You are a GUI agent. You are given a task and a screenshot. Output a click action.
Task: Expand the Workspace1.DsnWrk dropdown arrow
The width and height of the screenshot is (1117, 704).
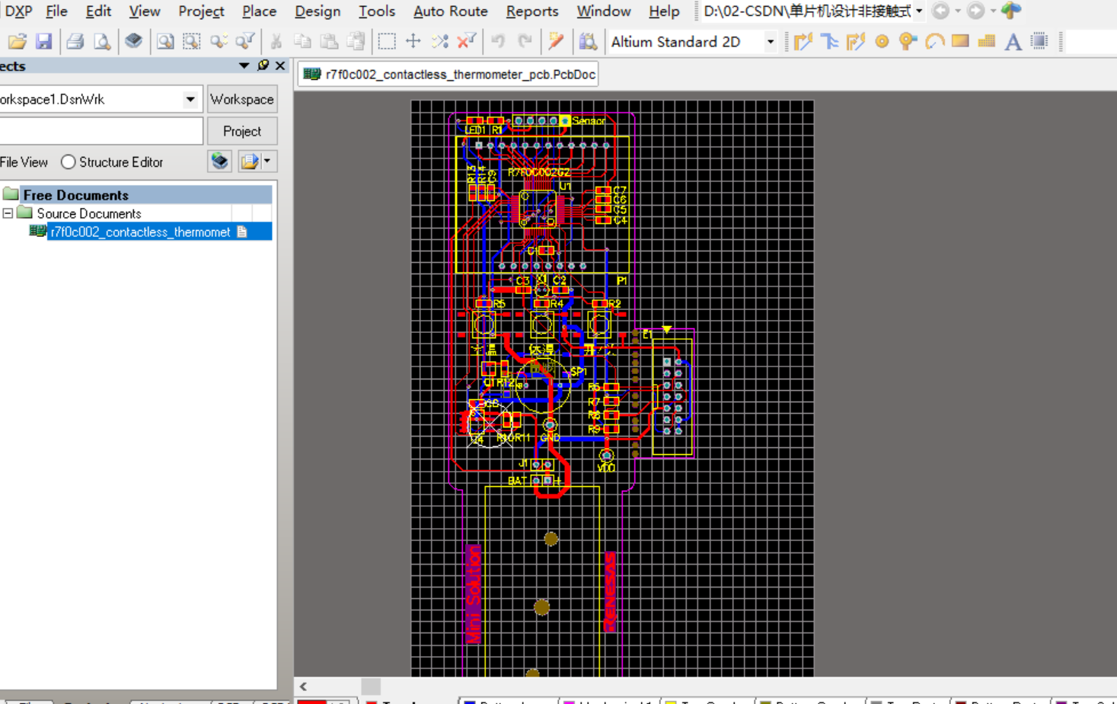[x=190, y=99]
